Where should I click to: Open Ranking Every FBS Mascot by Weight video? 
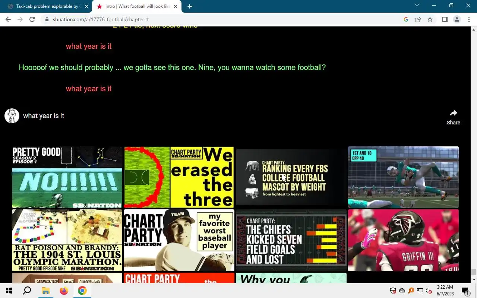[291, 177]
